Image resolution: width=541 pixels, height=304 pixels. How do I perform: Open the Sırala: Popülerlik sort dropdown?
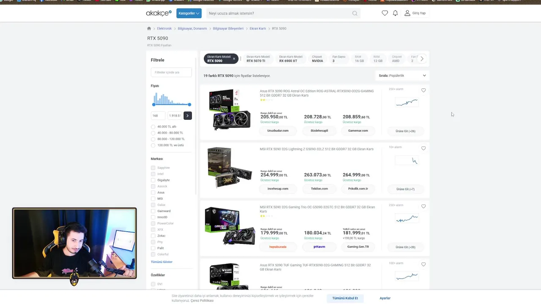[x=402, y=76]
